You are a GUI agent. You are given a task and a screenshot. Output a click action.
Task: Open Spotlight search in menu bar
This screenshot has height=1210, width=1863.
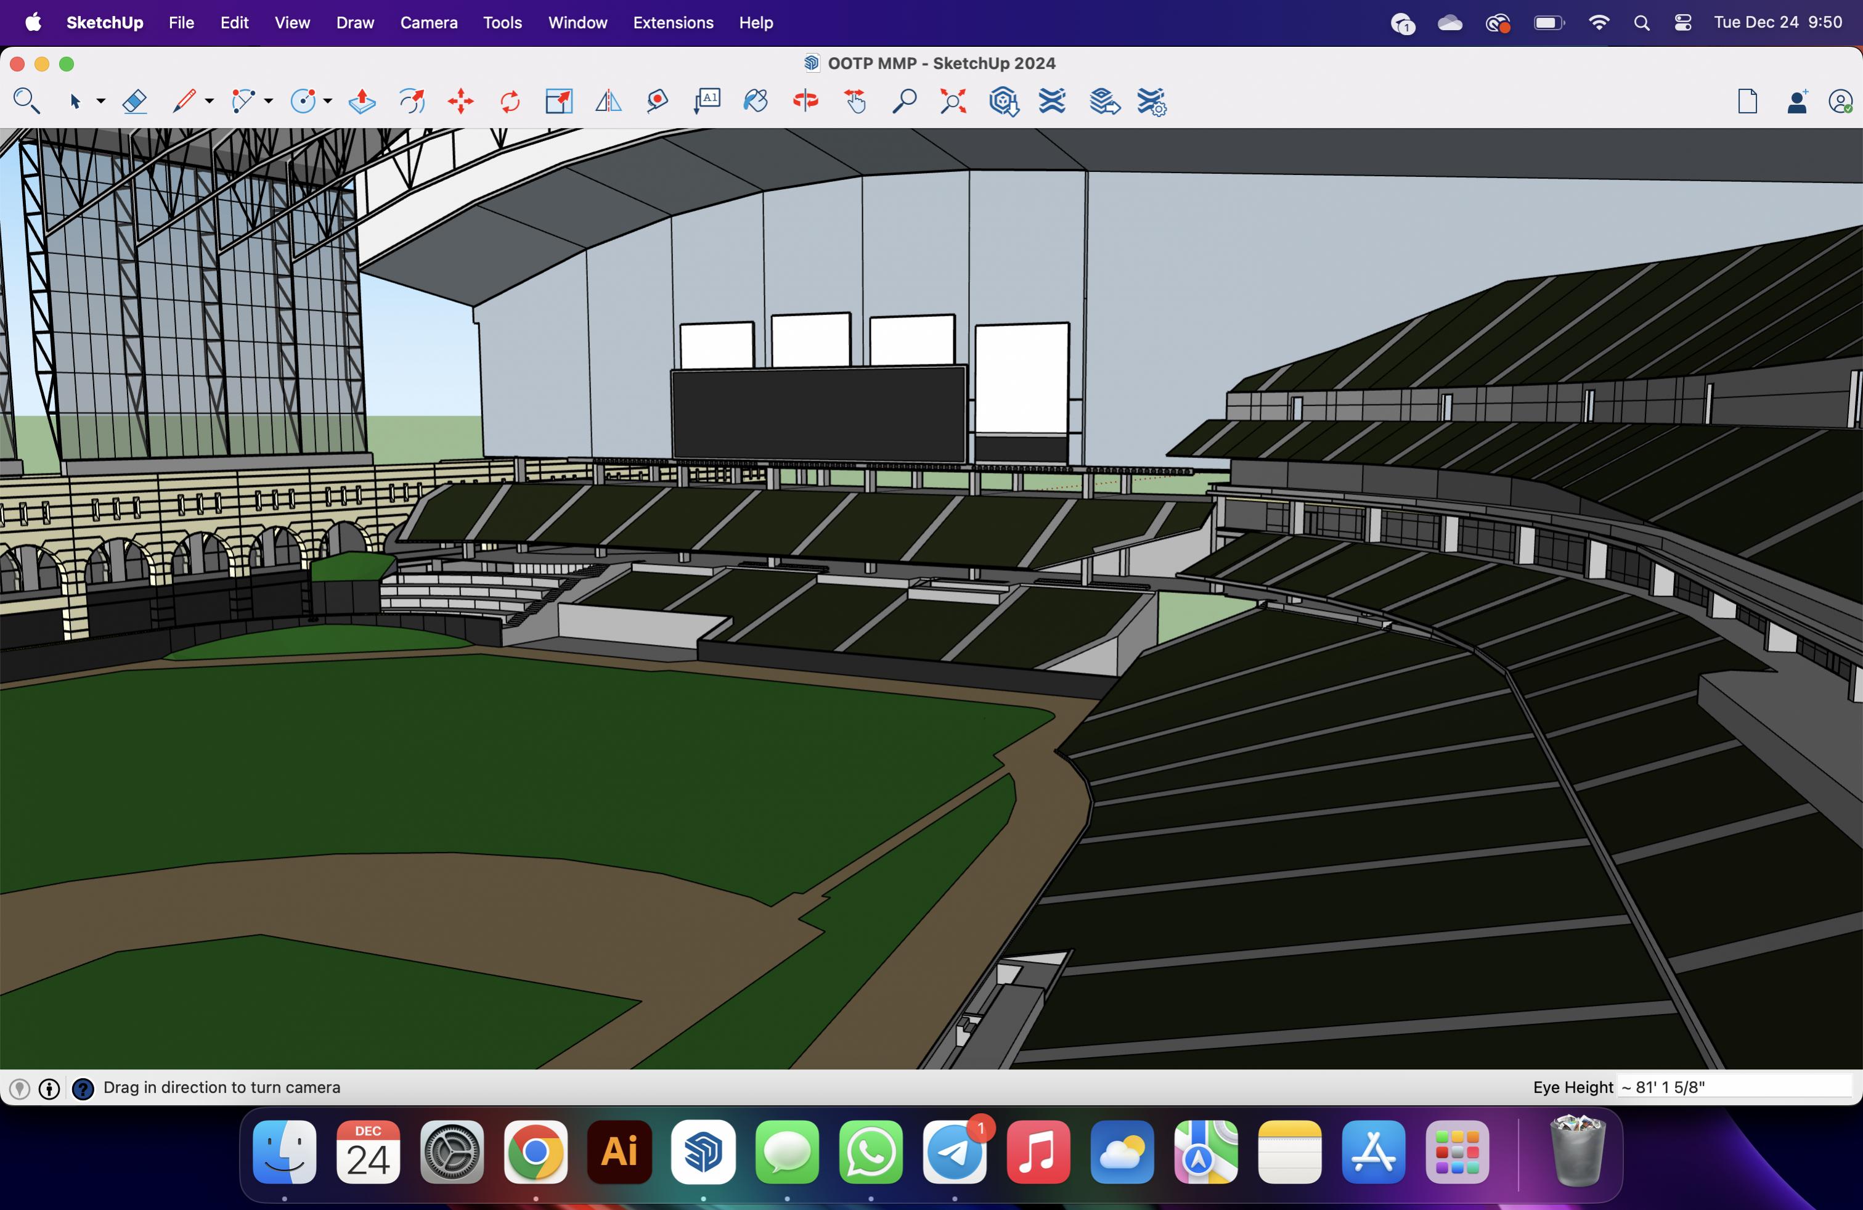[x=1642, y=23]
